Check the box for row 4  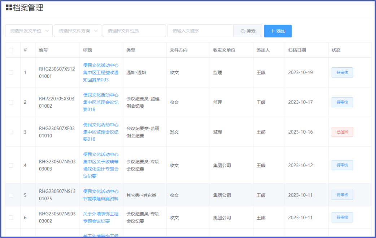(11, 165)
